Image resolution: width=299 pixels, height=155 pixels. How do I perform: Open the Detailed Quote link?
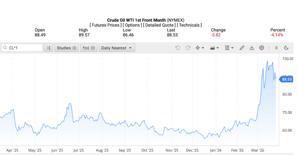coord(159,25)
